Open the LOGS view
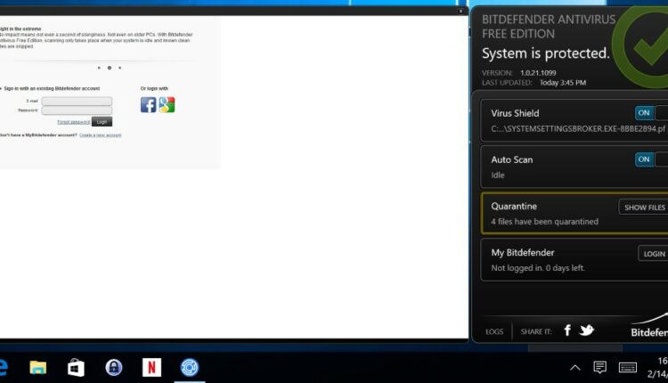Screen dimensions: 668x383 [x=494, y=331]
